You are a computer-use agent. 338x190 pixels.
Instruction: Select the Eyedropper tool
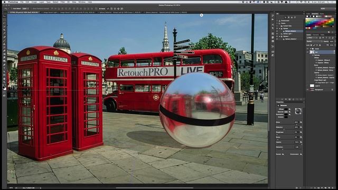[x=4, y=33]
